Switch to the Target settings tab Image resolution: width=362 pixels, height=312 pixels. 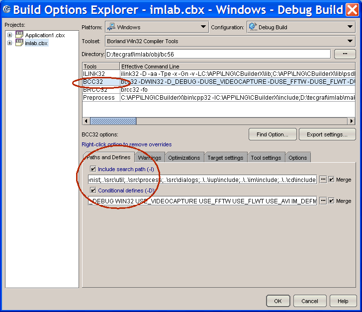(226, 158)
